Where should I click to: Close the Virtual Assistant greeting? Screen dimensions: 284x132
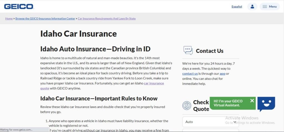point(252,101)
